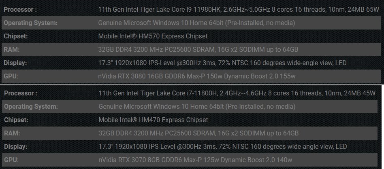Select the Chipset label in the bottom table
The height and width of the screenshot is (169, 384).
[x=15, y=120]
